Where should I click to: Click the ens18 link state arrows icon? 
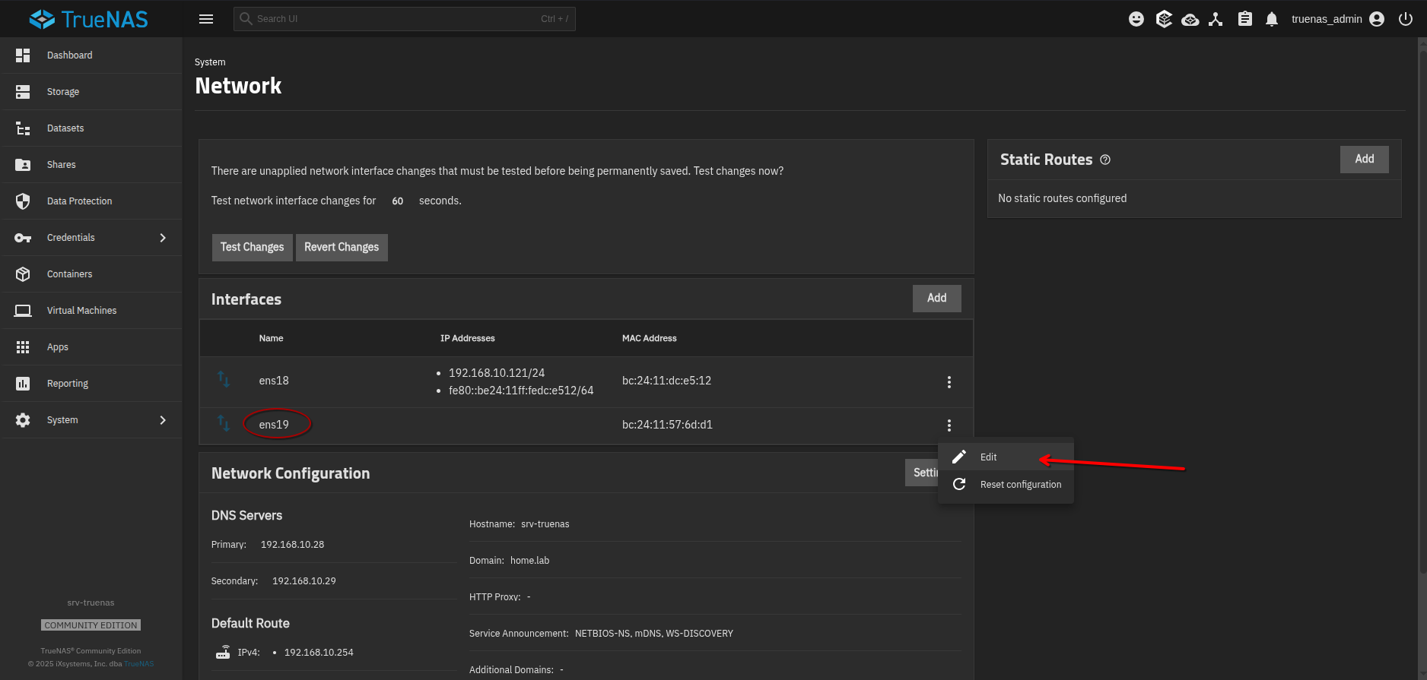coord(224,379)
